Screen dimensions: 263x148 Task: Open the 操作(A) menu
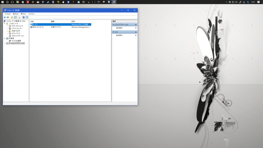pyautogui.click(x=16, y=14)
